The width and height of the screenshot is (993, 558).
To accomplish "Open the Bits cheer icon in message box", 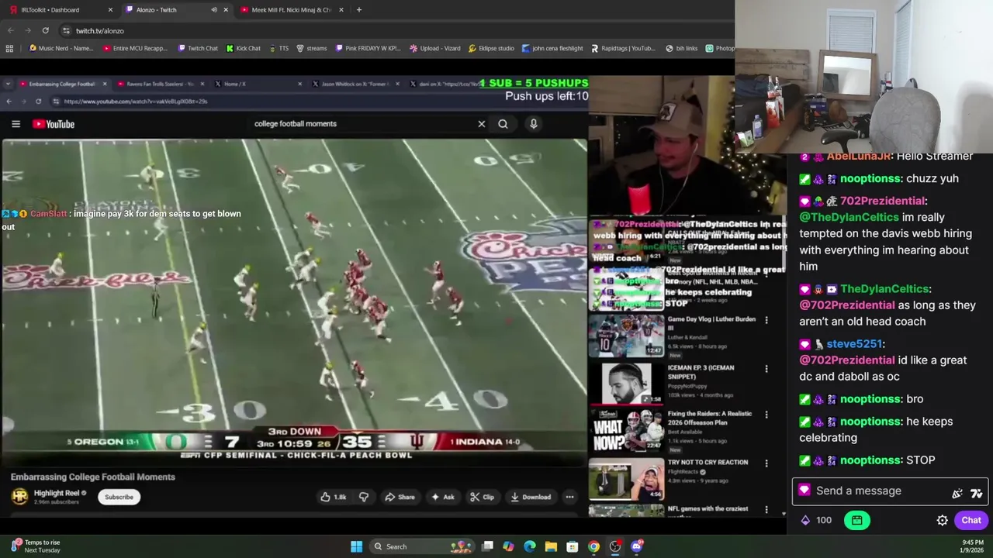I will tap(957, 493).
